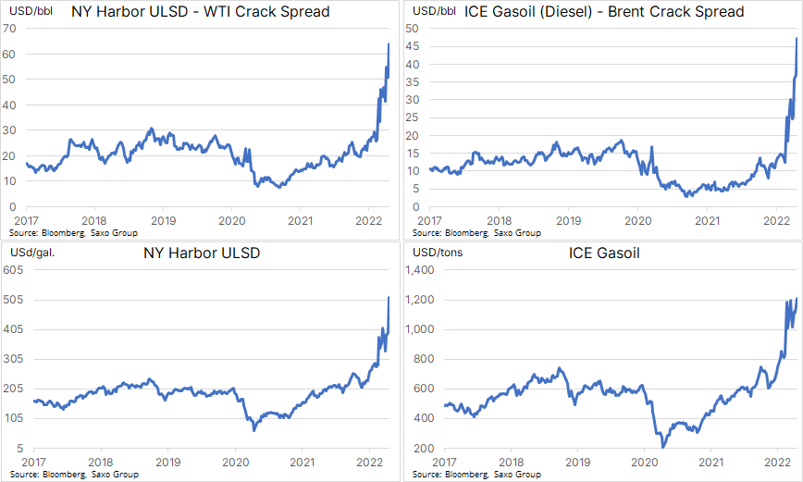The image size is (803, 482).
Task: Click the 1,400 y-axis value in the ICE Gasoil chart
Action: 419,270
